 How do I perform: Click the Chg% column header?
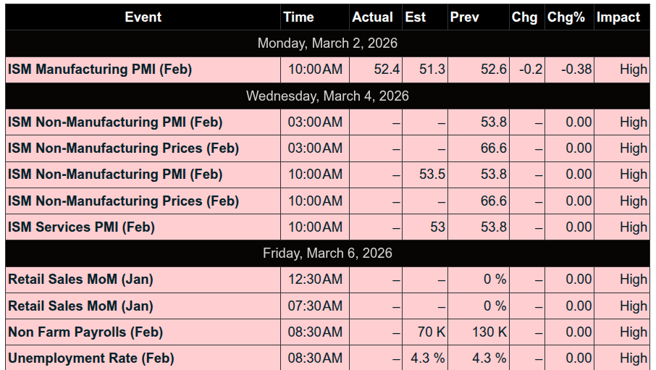coord(566,17)
